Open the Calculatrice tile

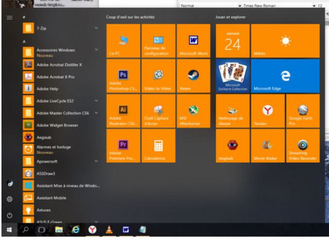point(158,146)
